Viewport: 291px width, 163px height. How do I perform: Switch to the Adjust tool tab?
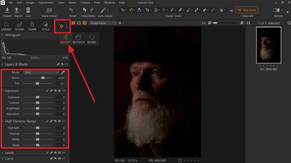click(65, 39)
